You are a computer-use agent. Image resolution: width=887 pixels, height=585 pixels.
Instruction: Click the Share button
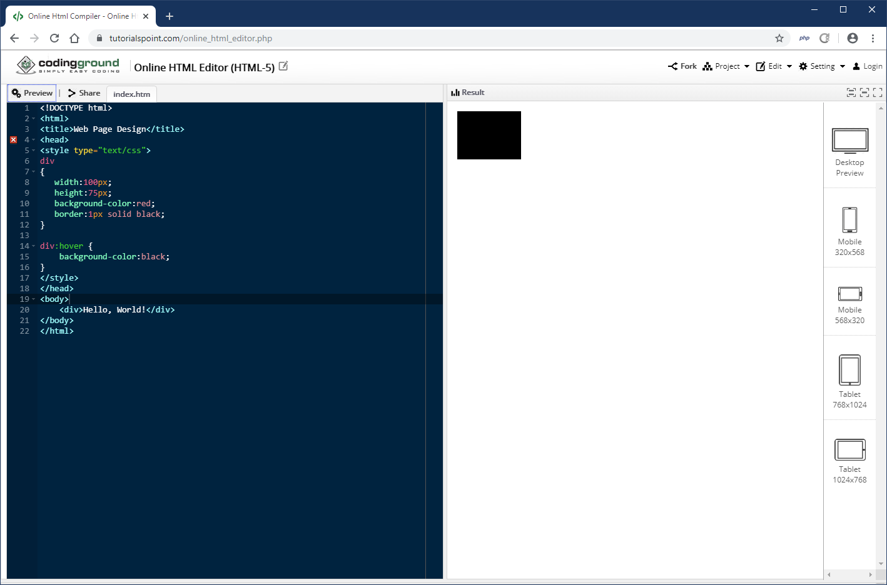pyautogui.click(x=84, y=93)
